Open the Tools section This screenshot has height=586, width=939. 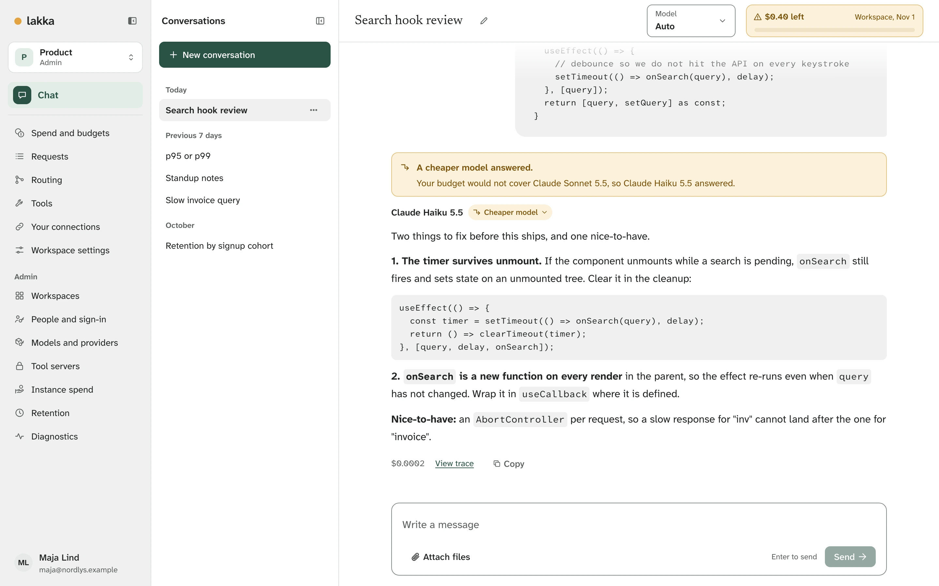(x=75, y=203)
